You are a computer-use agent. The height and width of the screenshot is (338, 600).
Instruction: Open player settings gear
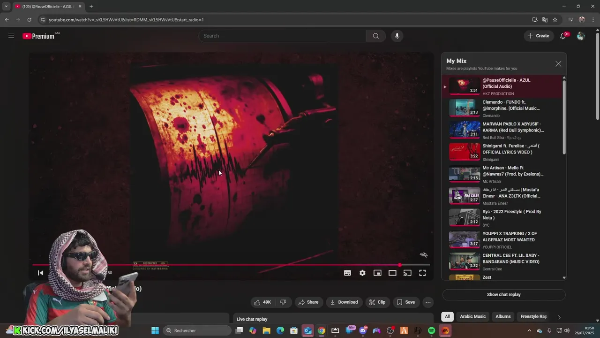click(362, 273)
